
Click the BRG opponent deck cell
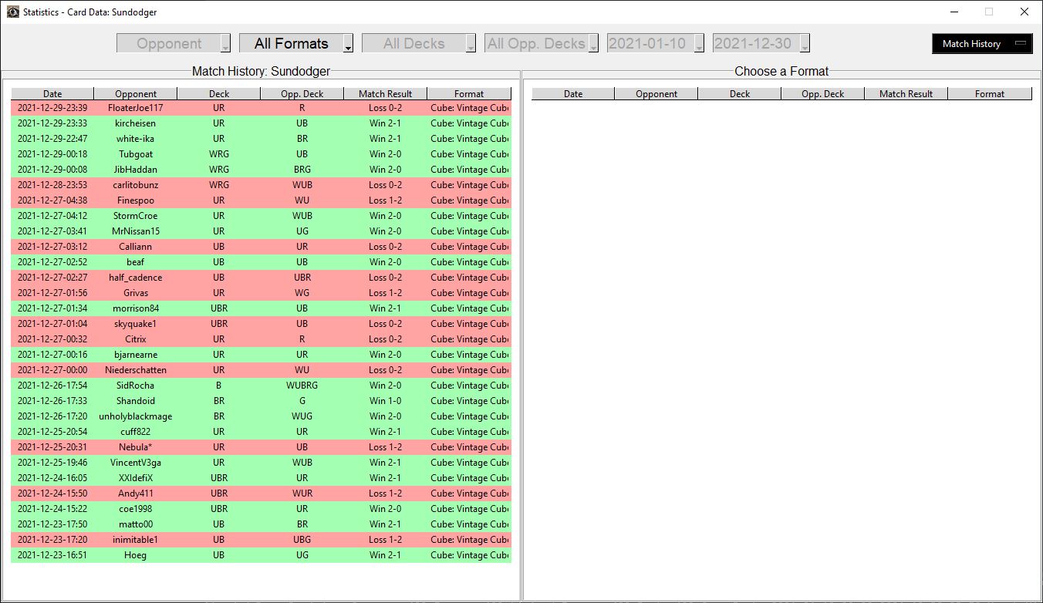pos(302,170)
